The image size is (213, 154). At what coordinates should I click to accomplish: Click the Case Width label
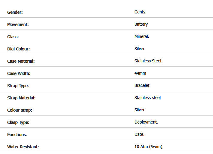[19, 73]
